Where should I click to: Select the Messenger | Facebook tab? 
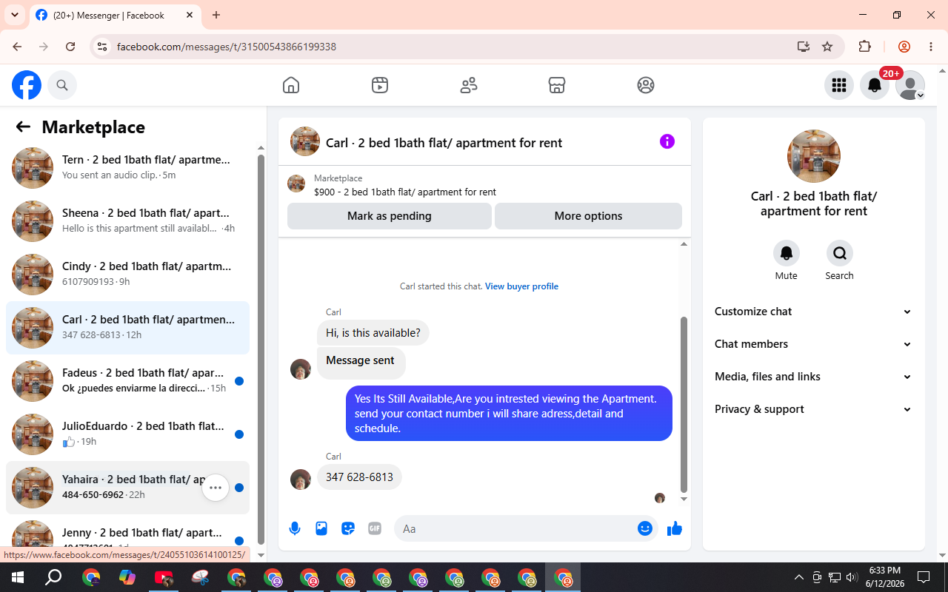tap(114, 15)
